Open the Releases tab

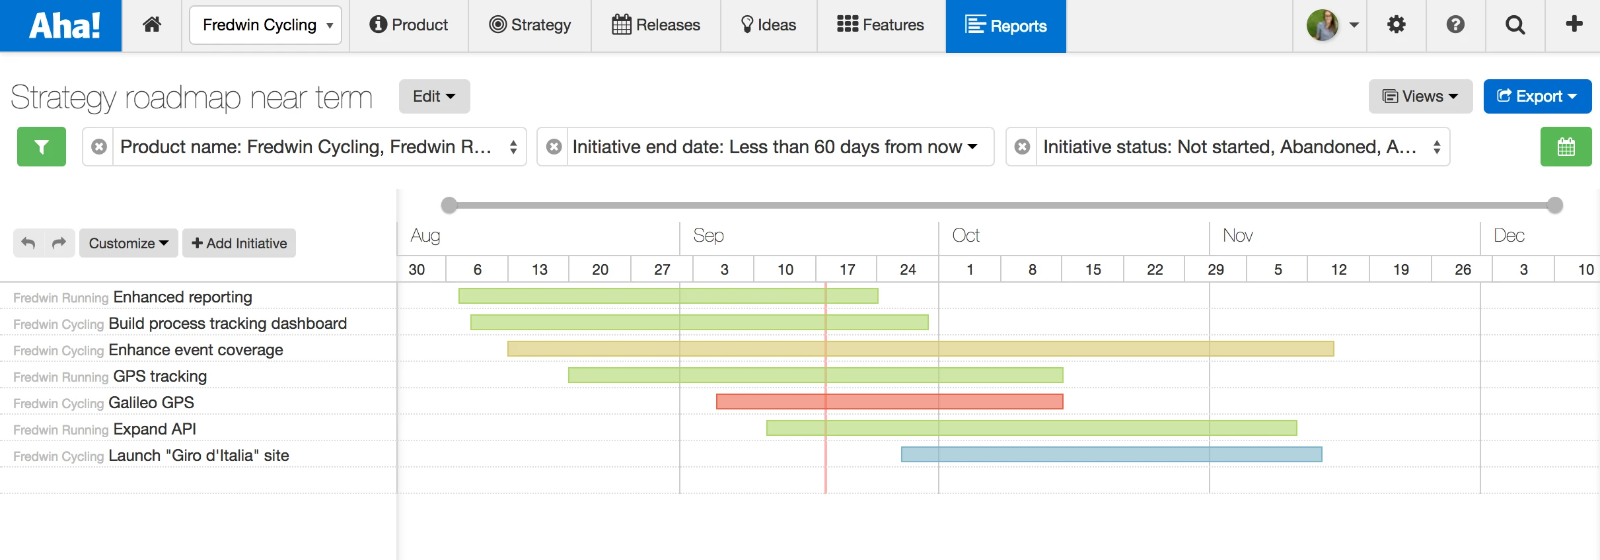[656, 25]
